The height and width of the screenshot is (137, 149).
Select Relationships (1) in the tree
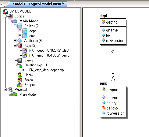coord(36,65)
